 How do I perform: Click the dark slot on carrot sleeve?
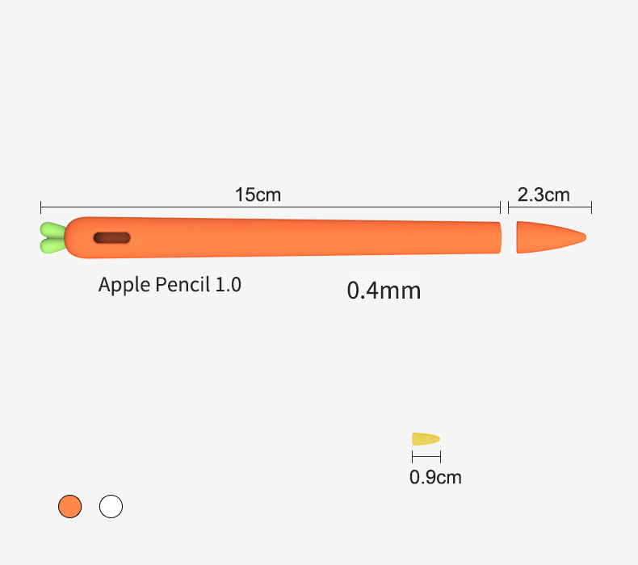click(112, 238)
